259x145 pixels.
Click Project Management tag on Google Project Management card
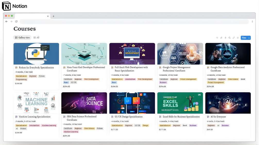tap(188, 79)
